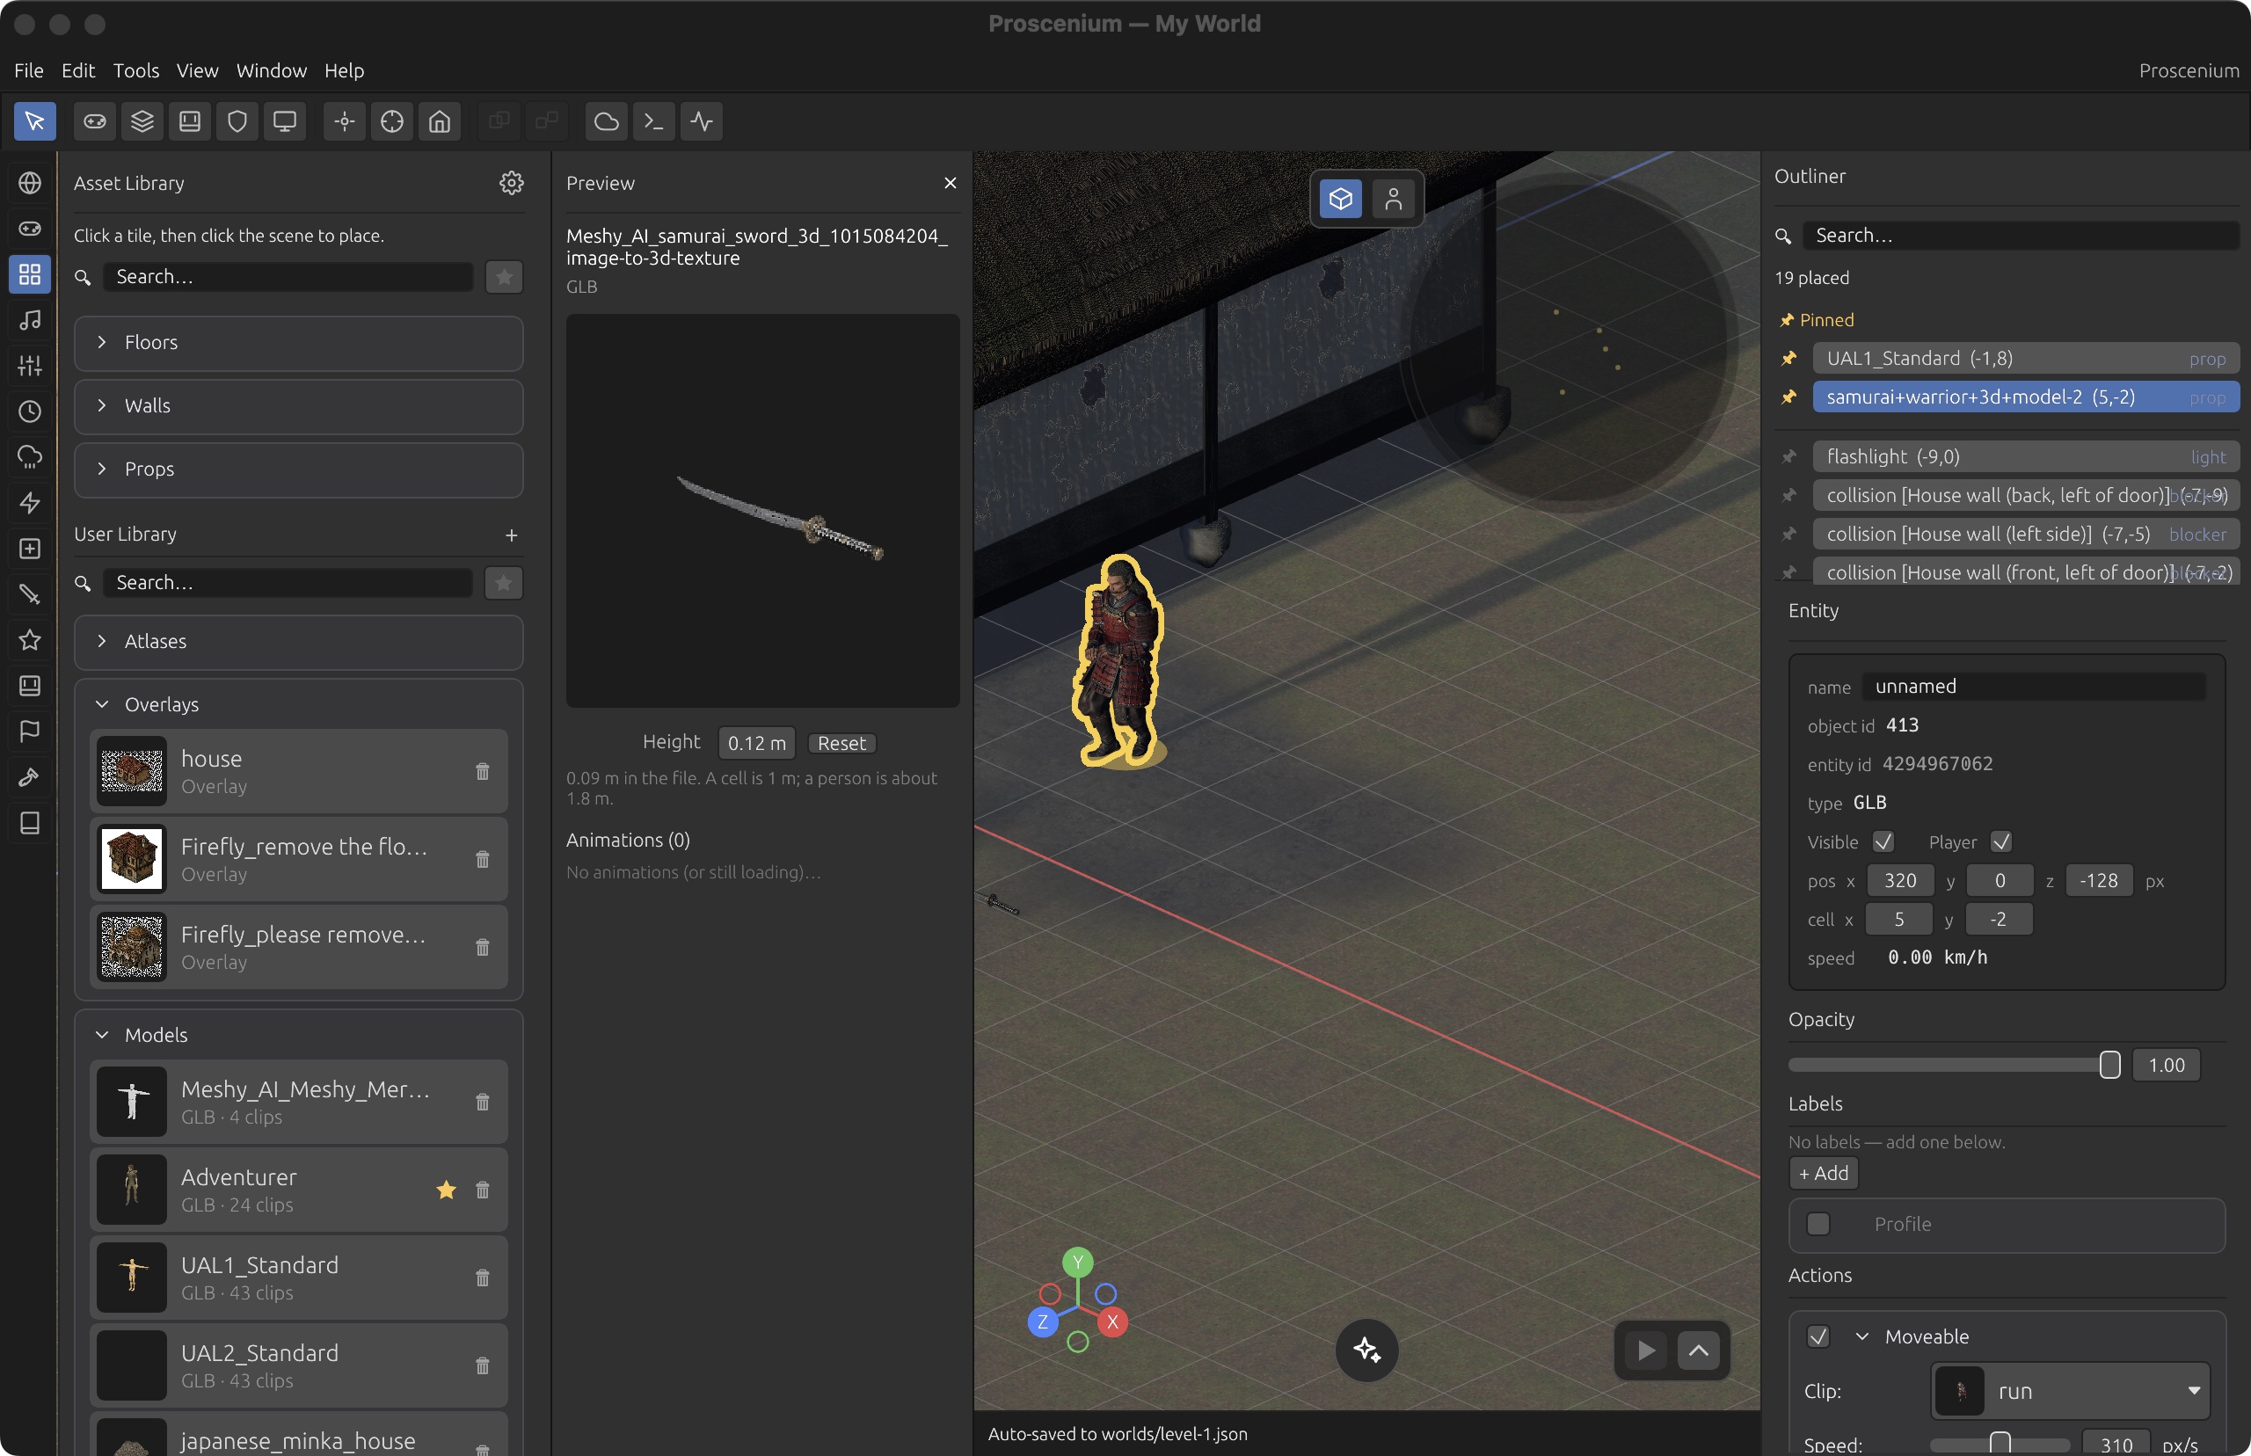This screenshot has height=1456, width=2251.
Task: Click the crosshair target toolbar icon
Action: pyautogui.click(x=392, y=121)
